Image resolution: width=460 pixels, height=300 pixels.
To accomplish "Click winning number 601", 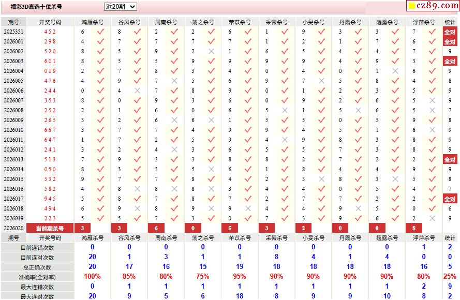I will click(x=50, y=61).
